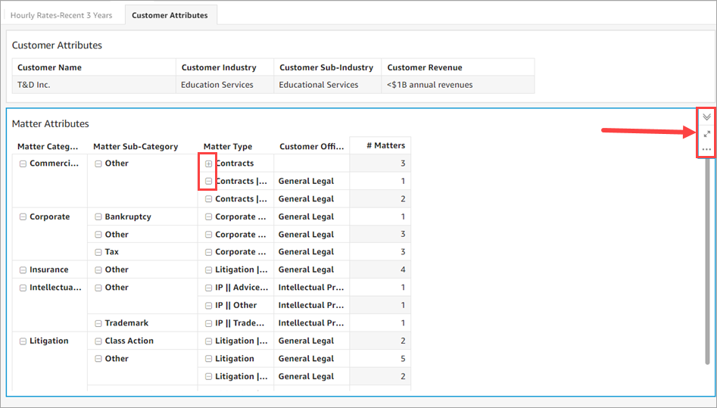Select the Customer Attributes tab

click(170, 15)
